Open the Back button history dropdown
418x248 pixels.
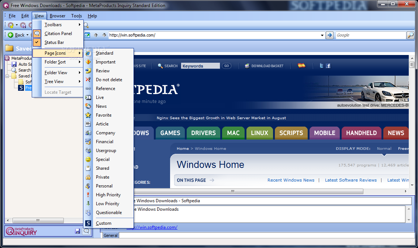pos(27,35)
